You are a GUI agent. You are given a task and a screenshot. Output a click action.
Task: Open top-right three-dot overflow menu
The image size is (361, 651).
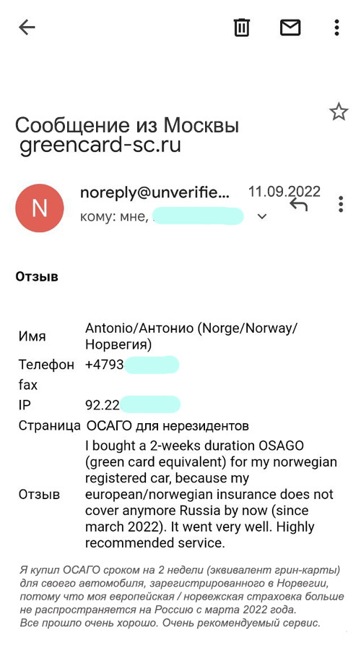click(x=336, y=27)
